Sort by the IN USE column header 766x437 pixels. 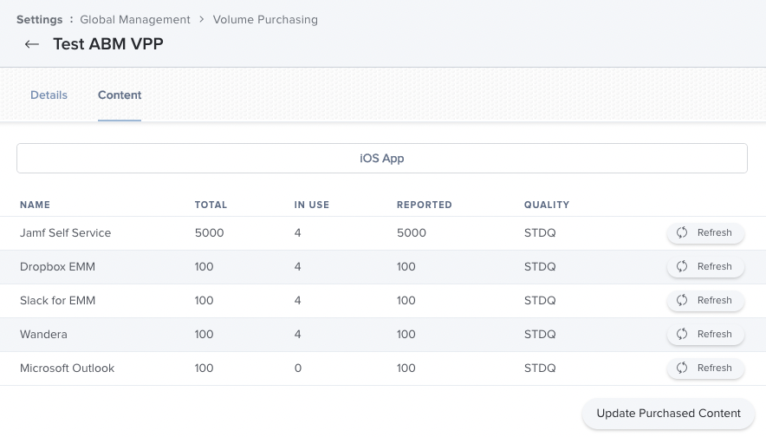[x=312, y=205]
